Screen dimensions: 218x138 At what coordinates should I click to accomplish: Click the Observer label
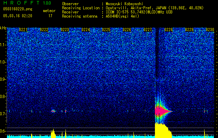[70, 4]
